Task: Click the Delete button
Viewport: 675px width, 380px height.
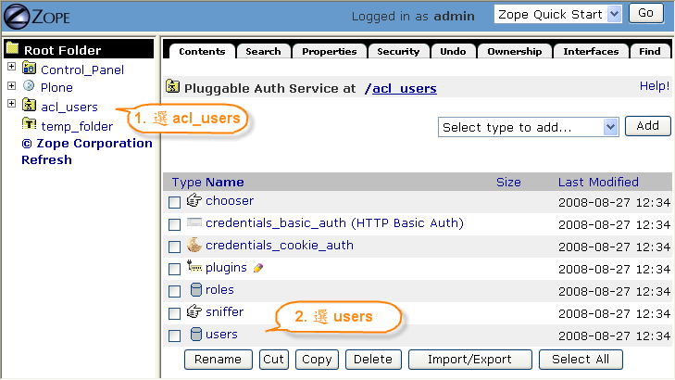Action: pyautogui.click(x=373, y=360)
